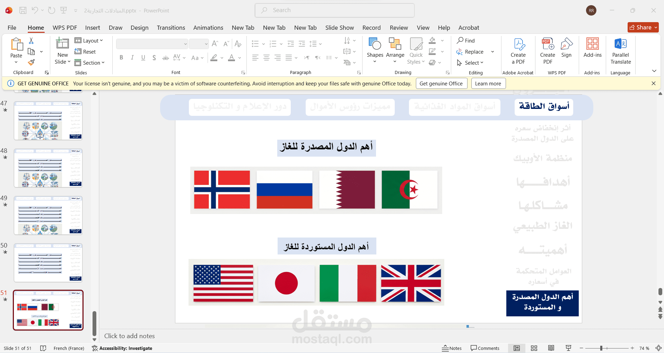664x353 pixels.
Task: Click Get genuine Office button
Action: tap(441, 84)
